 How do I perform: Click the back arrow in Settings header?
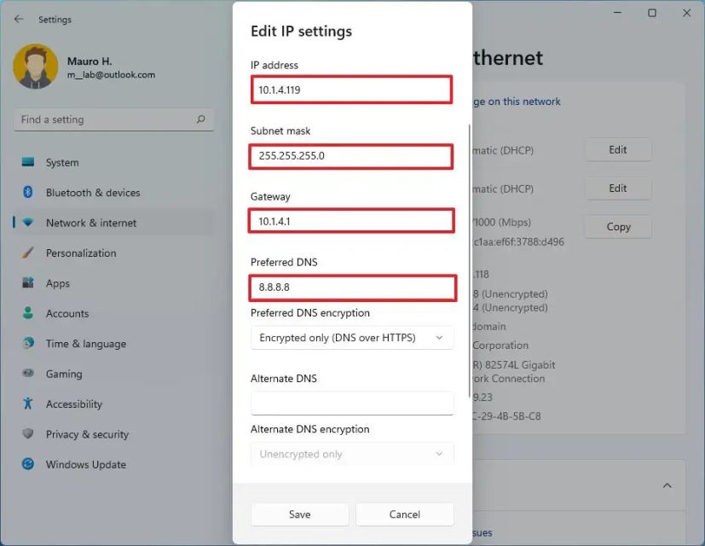pyautogui.click(x=19, y=19)
